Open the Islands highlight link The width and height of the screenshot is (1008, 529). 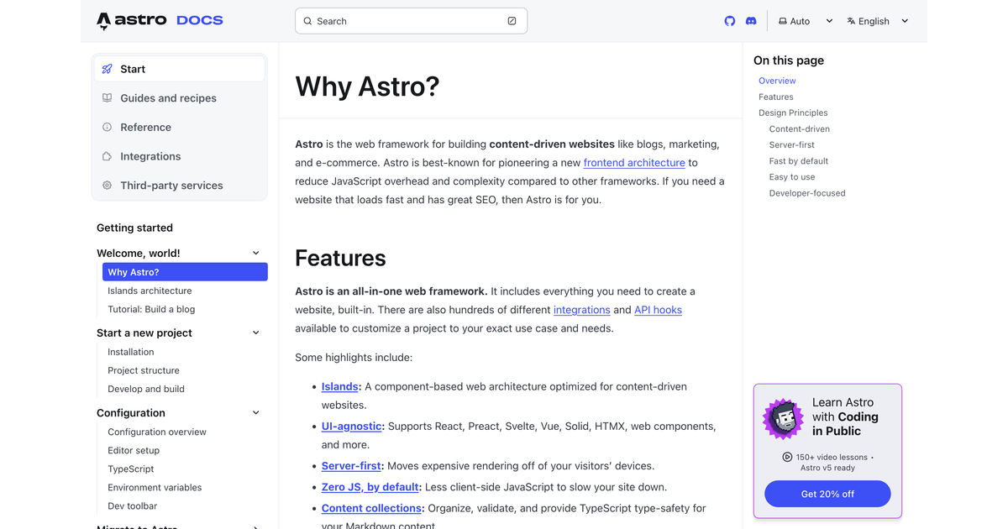point(340,386)
